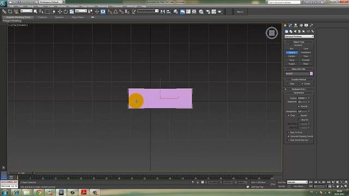This screenshot has width=349, height=196.
Task: Click the Teapot primitive button
Action: 292,64
